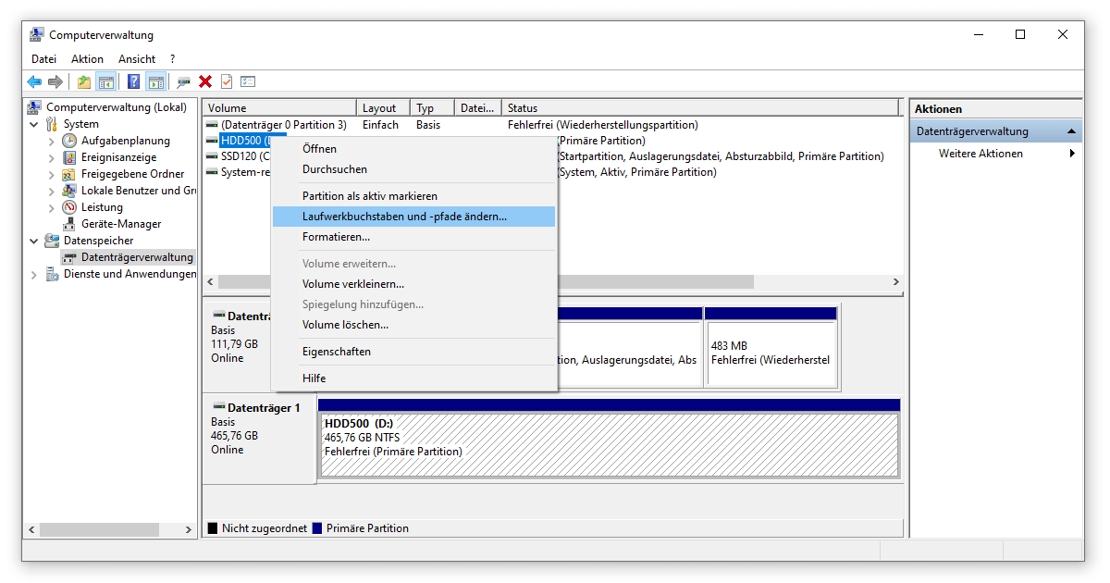Expand Weitere Aktionen submenu arrow
The image size is (1110, 583).
click(1072, 154)
